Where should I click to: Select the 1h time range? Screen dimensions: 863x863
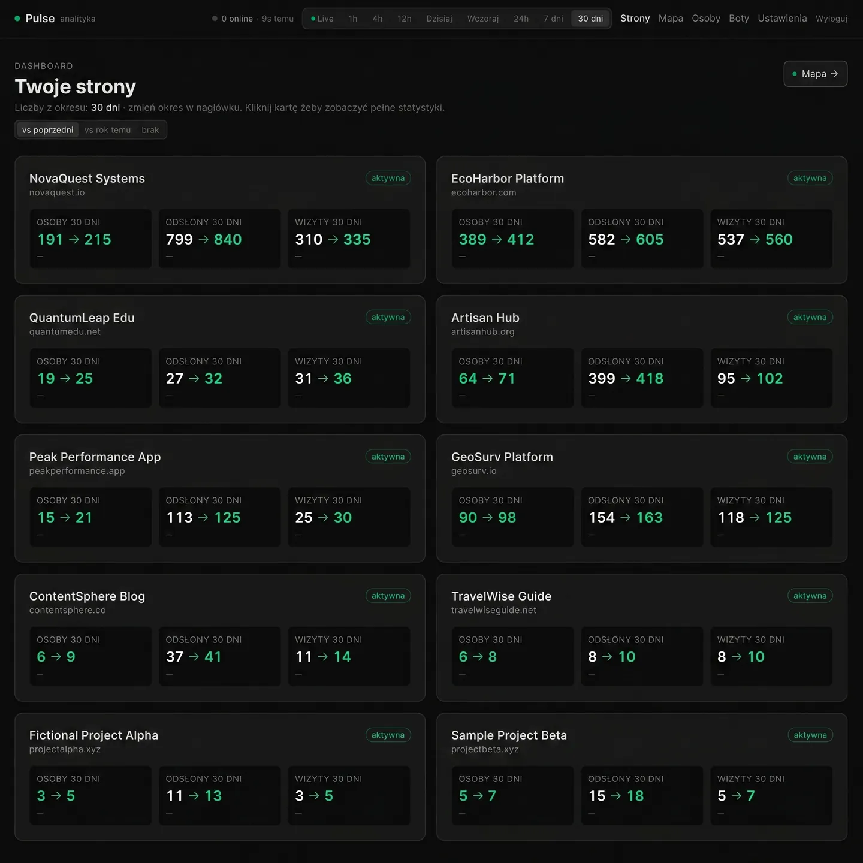[353, 19]
